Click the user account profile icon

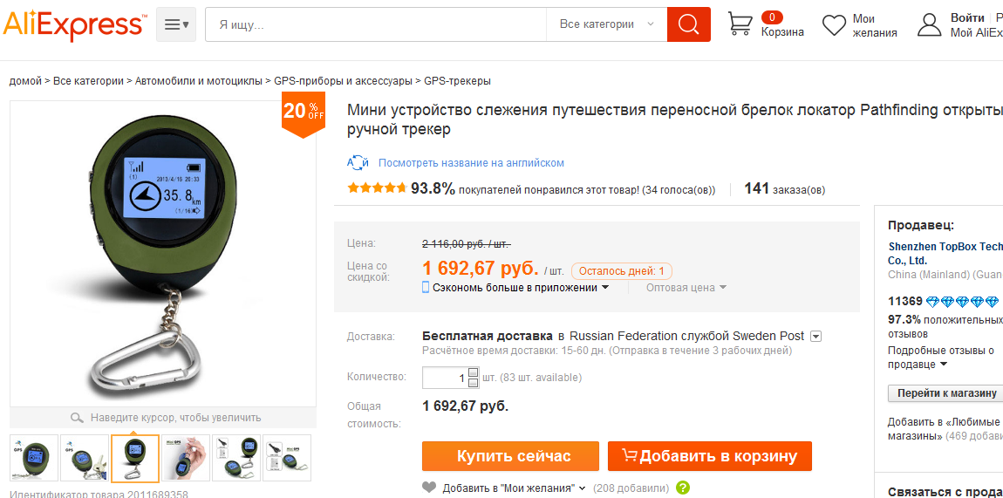930,24
